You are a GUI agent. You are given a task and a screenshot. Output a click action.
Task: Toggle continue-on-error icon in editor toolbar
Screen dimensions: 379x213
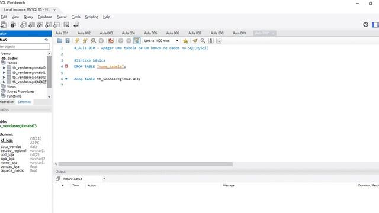111,41
